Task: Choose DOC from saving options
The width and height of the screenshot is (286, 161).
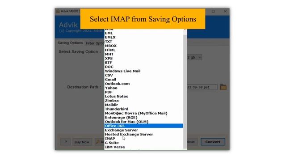Action: tap(144, 67)
